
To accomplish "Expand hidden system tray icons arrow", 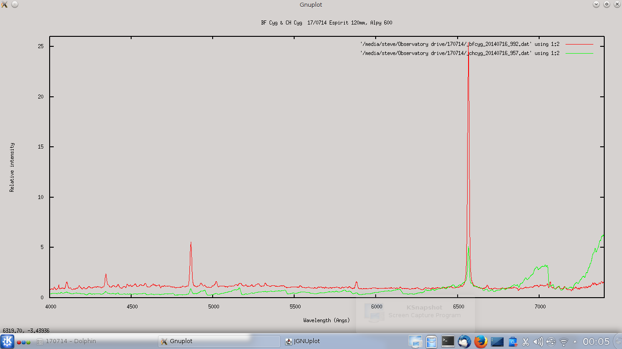I will point(575,342).
